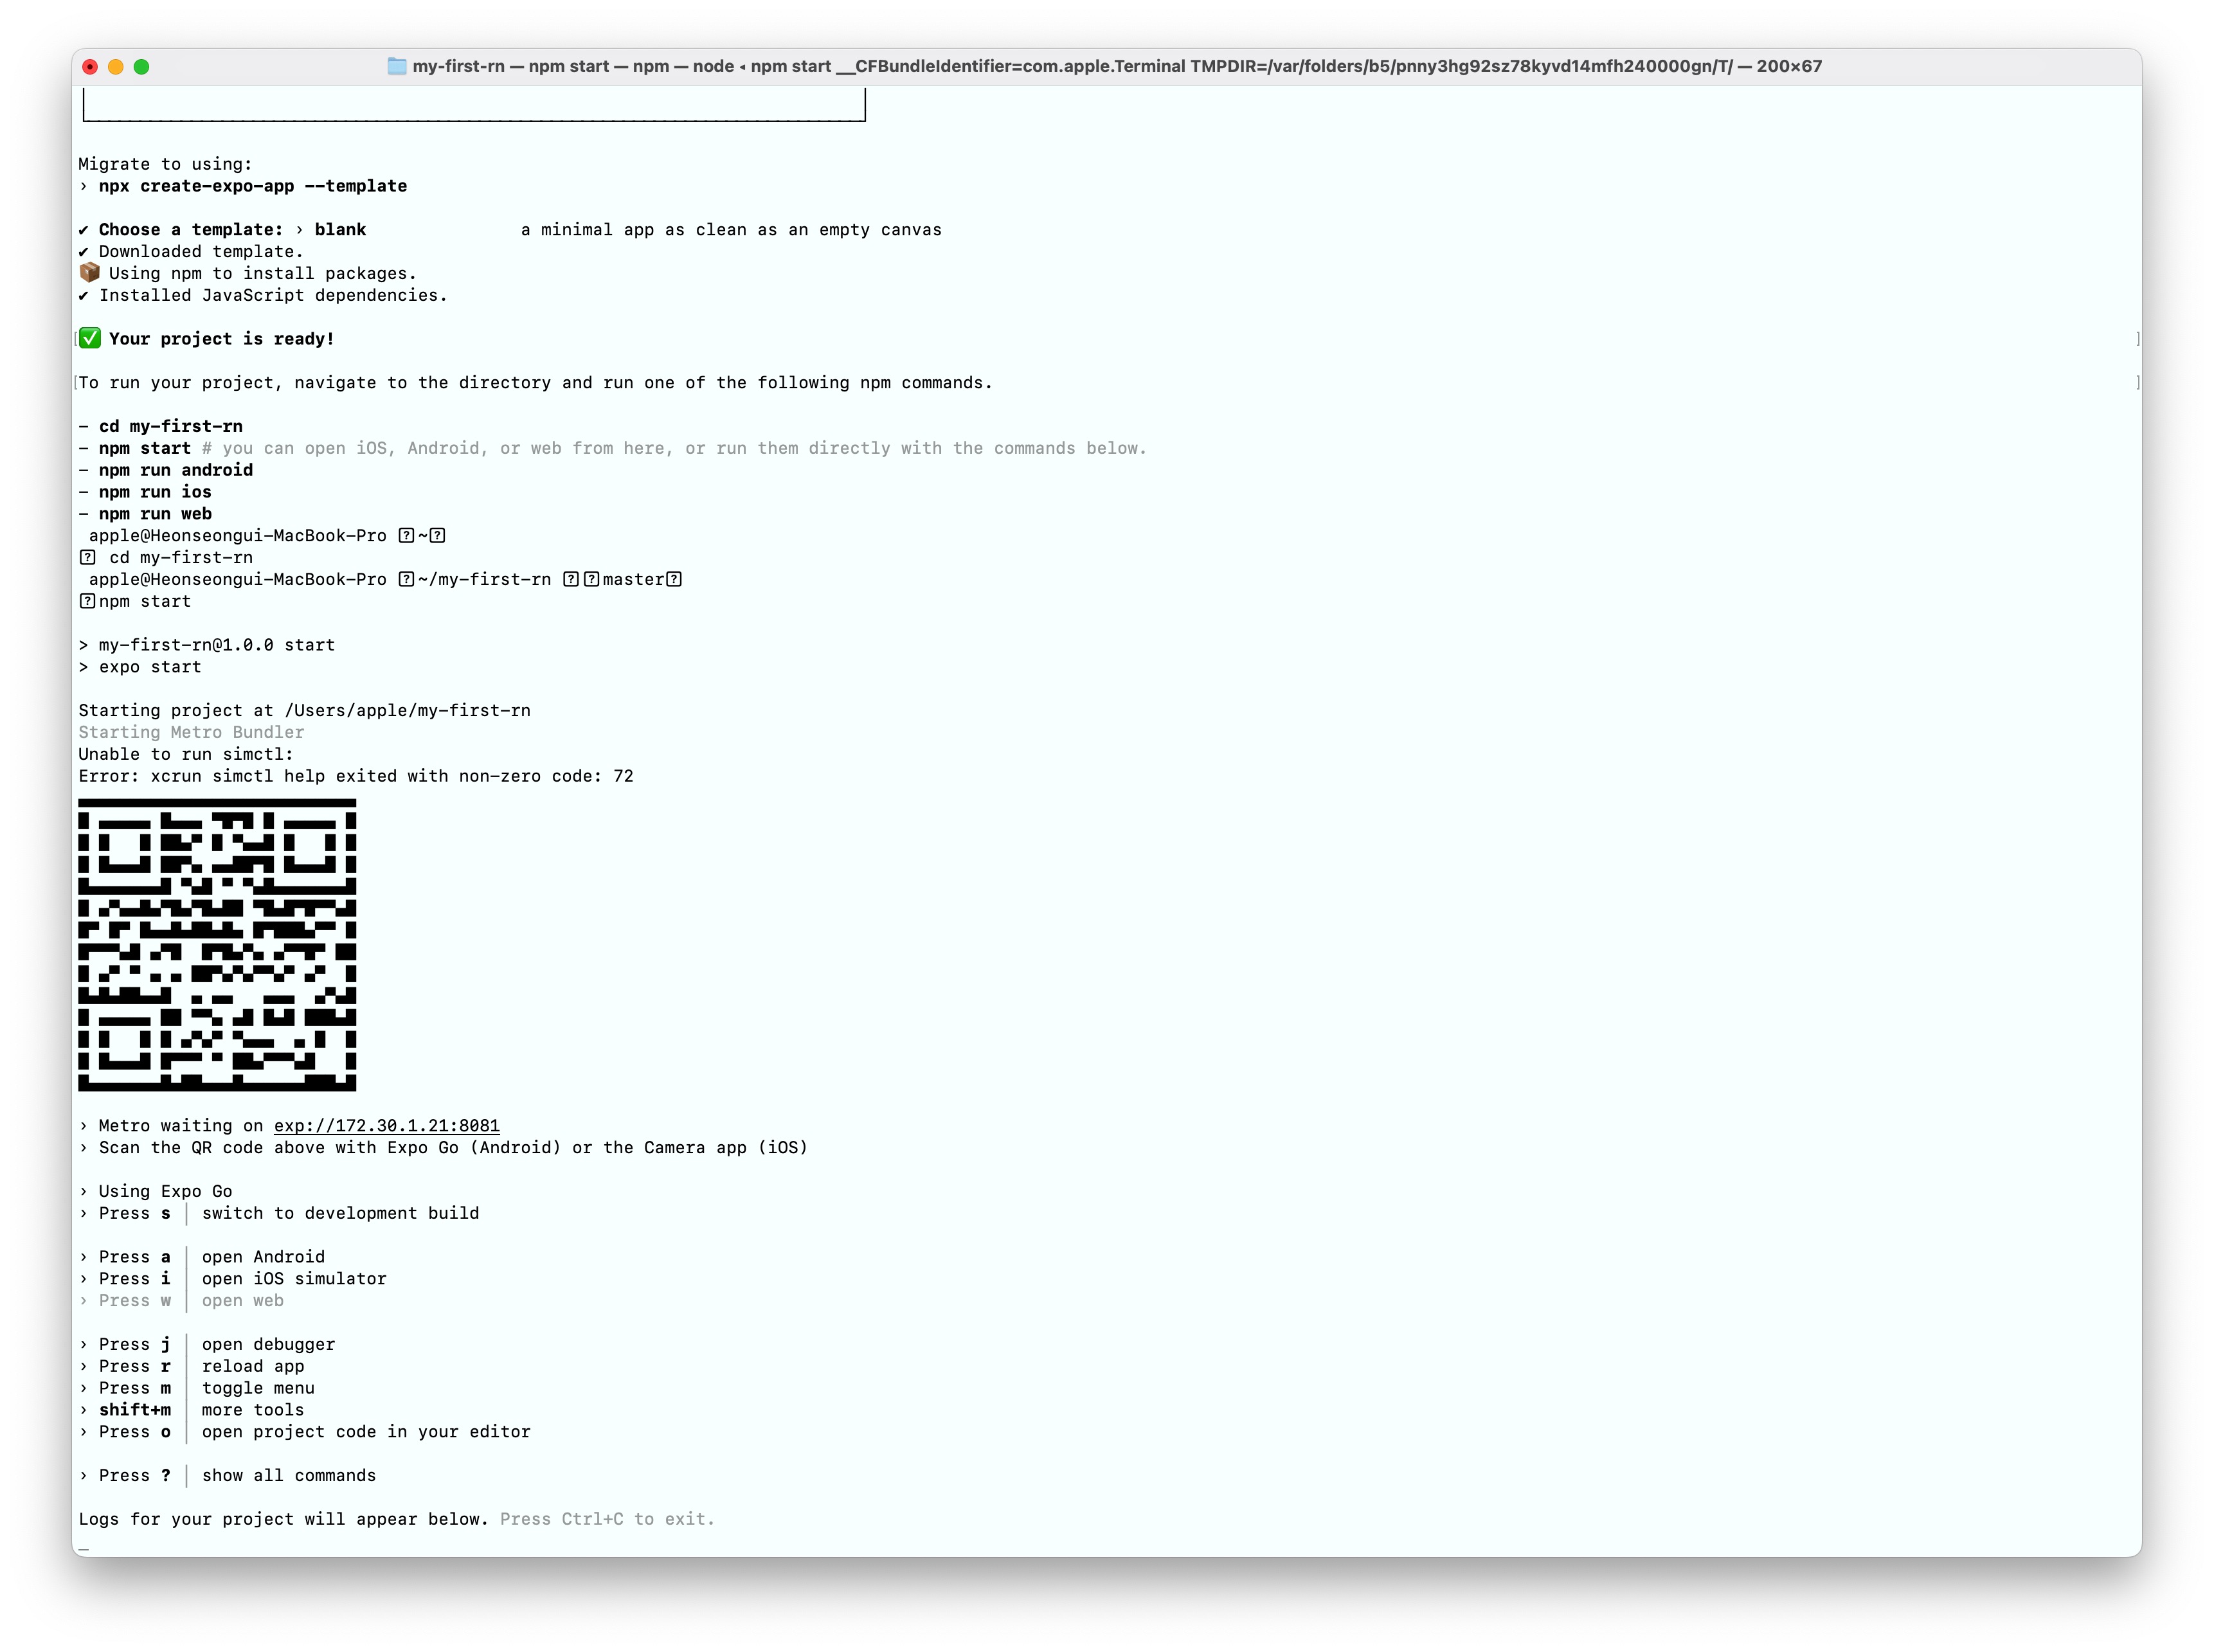The image size is (2214, 1652).
Task: Click the green checkmark project ready emoji
Action: coord(90,338)
